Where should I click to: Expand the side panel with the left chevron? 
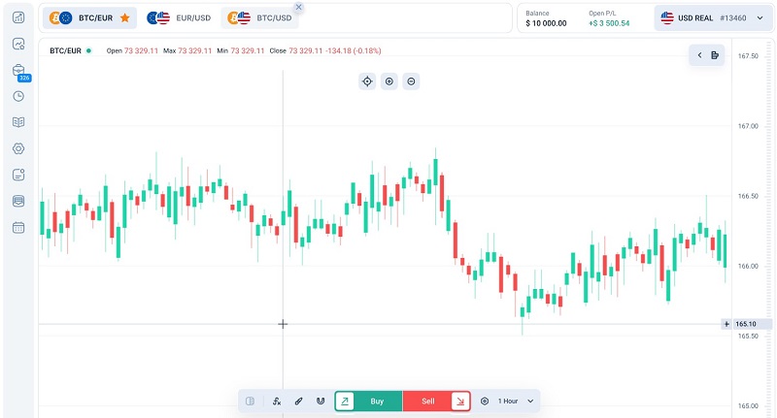click(699, 55)
